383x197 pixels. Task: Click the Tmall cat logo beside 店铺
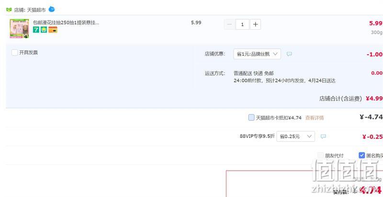point(9,10)
